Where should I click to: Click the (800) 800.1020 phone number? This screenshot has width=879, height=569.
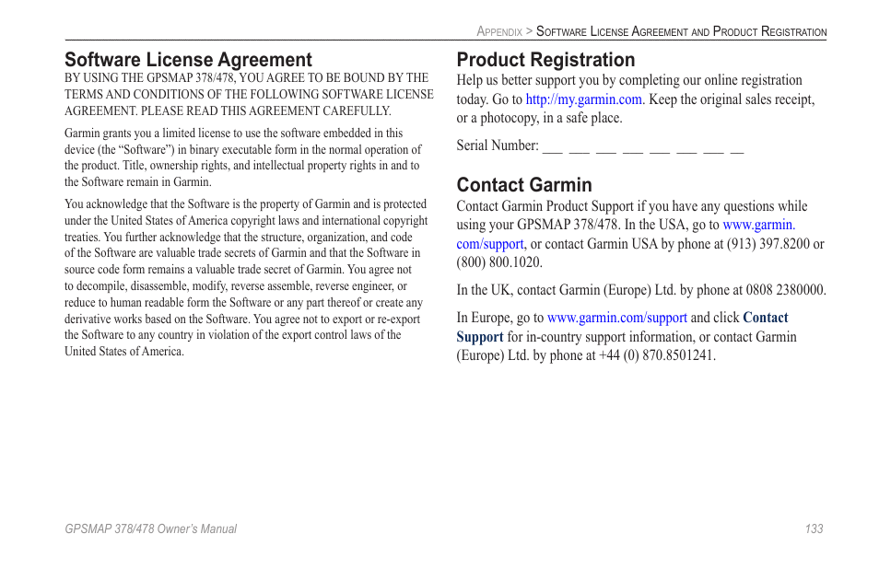(x=498, y=262)
